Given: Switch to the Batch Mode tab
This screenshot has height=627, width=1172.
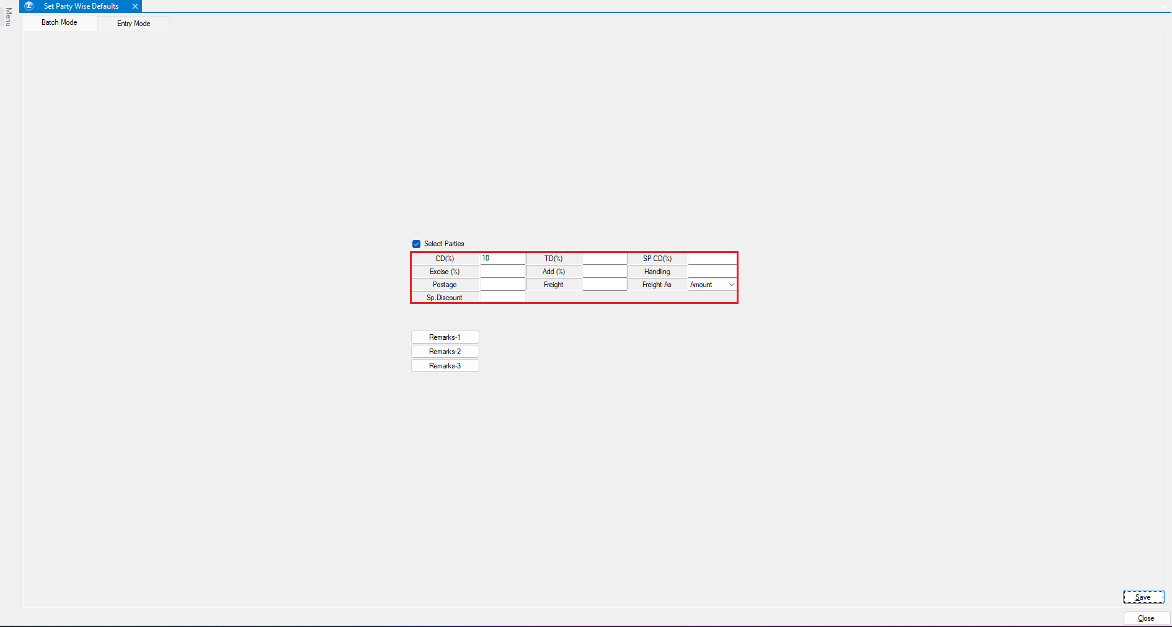Looking at the screenshot, I should coord(60,22).
